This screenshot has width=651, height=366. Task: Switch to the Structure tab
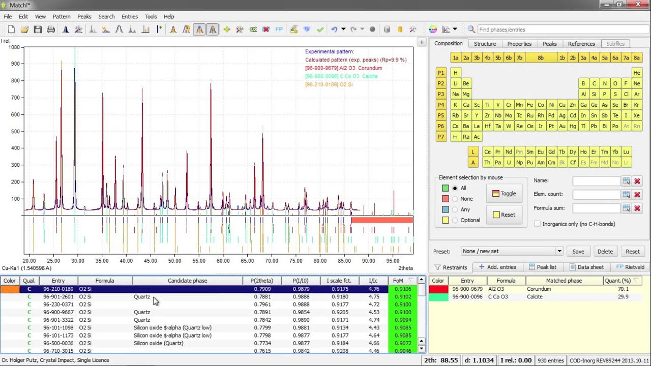pyautogui.click(x=485, y=44)
